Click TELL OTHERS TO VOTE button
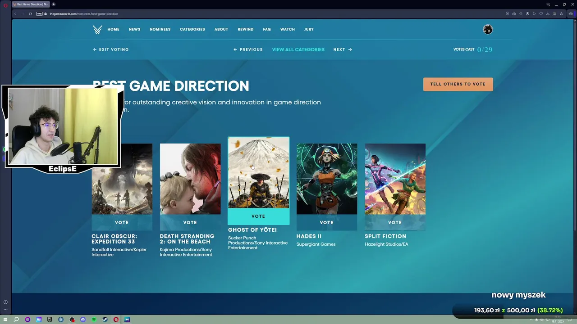 click(458, 84)
